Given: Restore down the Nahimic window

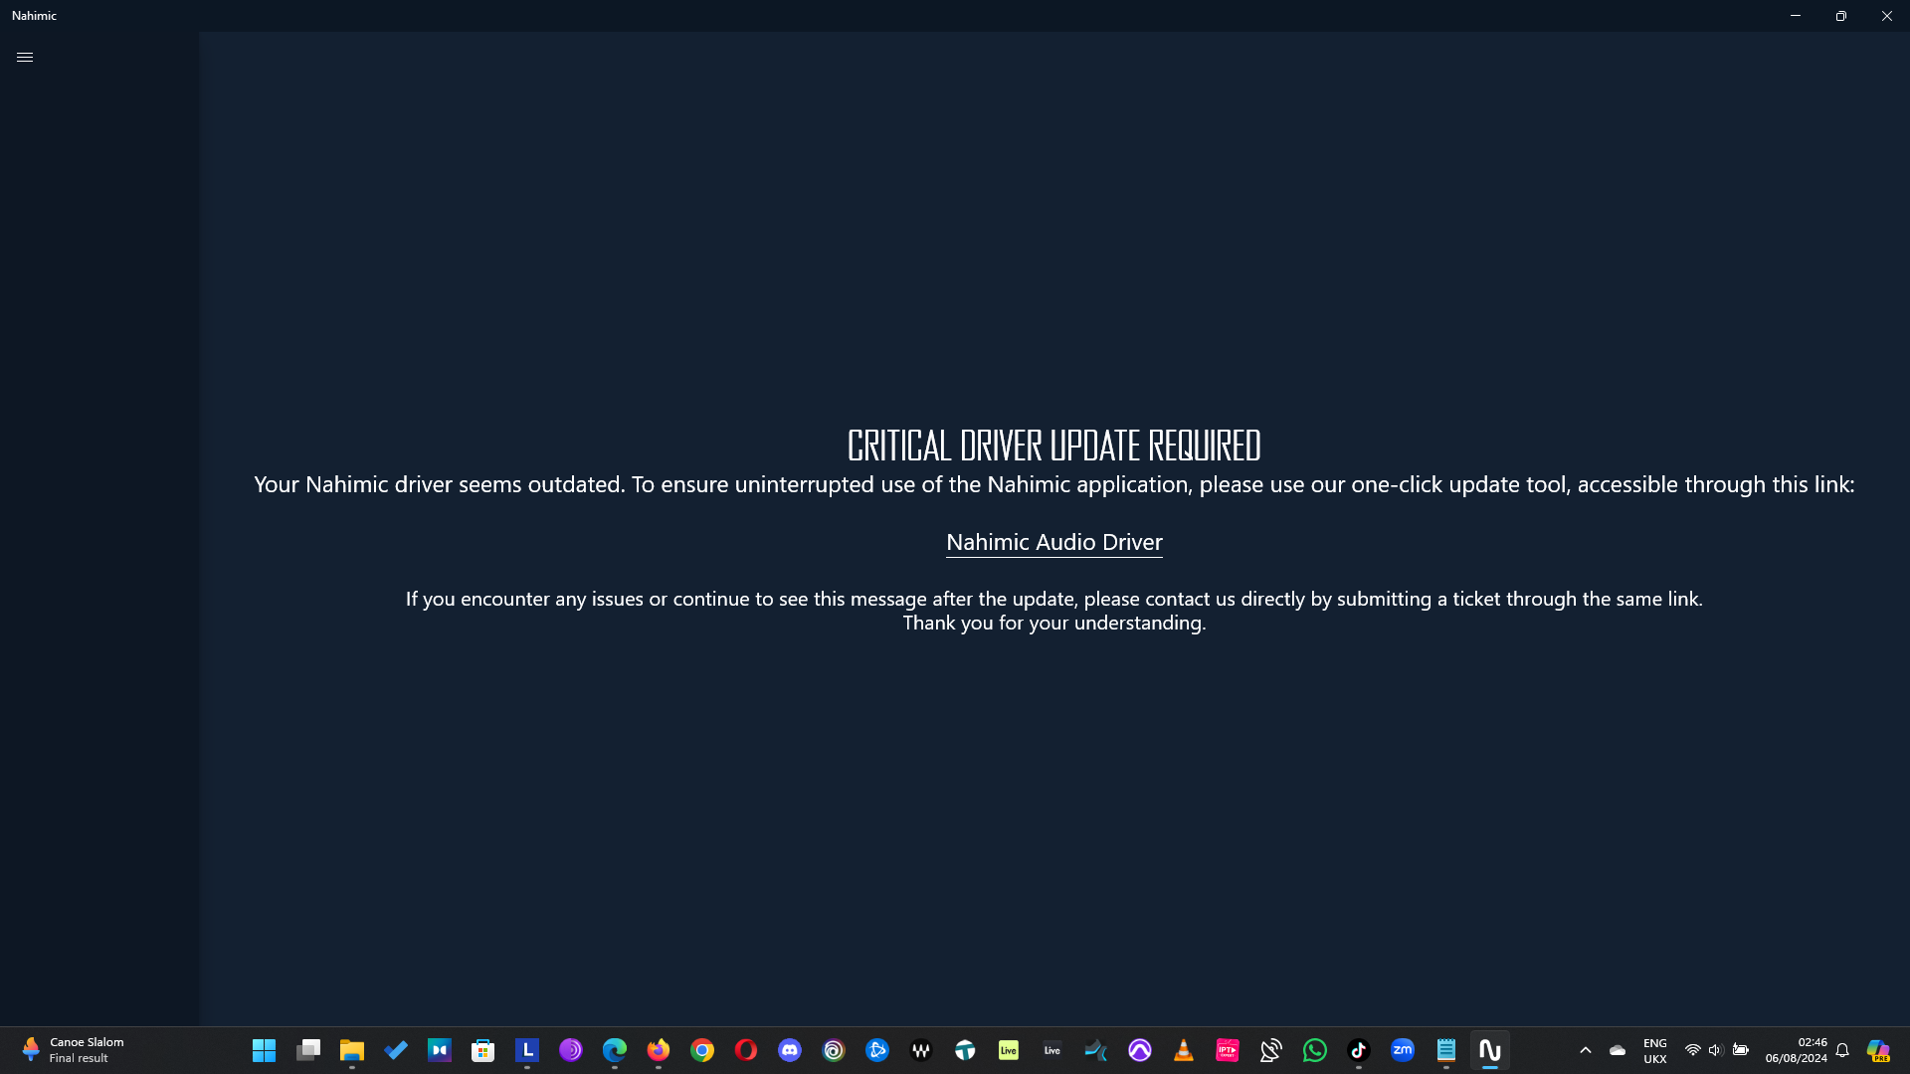Looking at the screenshot, I should (1840, 16).
